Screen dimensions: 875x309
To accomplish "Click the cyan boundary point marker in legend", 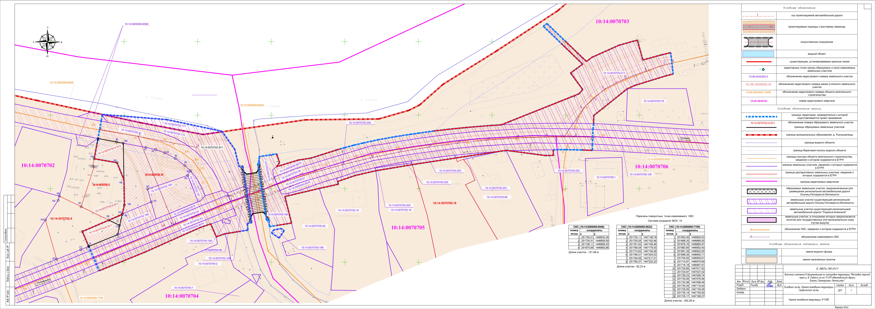I will click(763, 69).
